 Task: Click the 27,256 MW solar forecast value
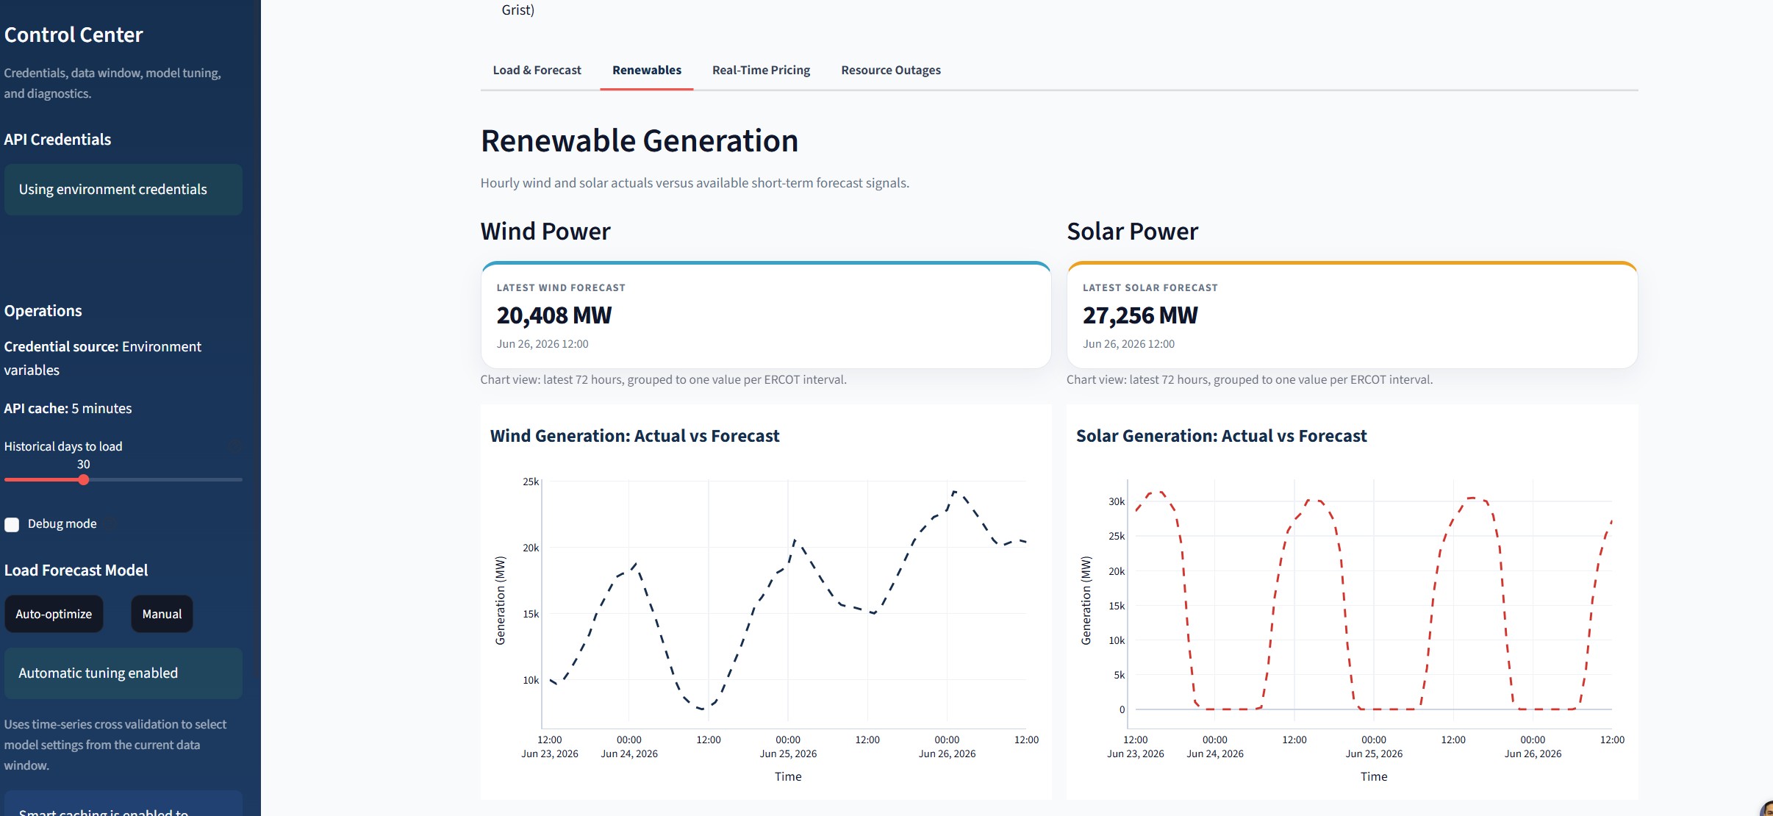1140,315
